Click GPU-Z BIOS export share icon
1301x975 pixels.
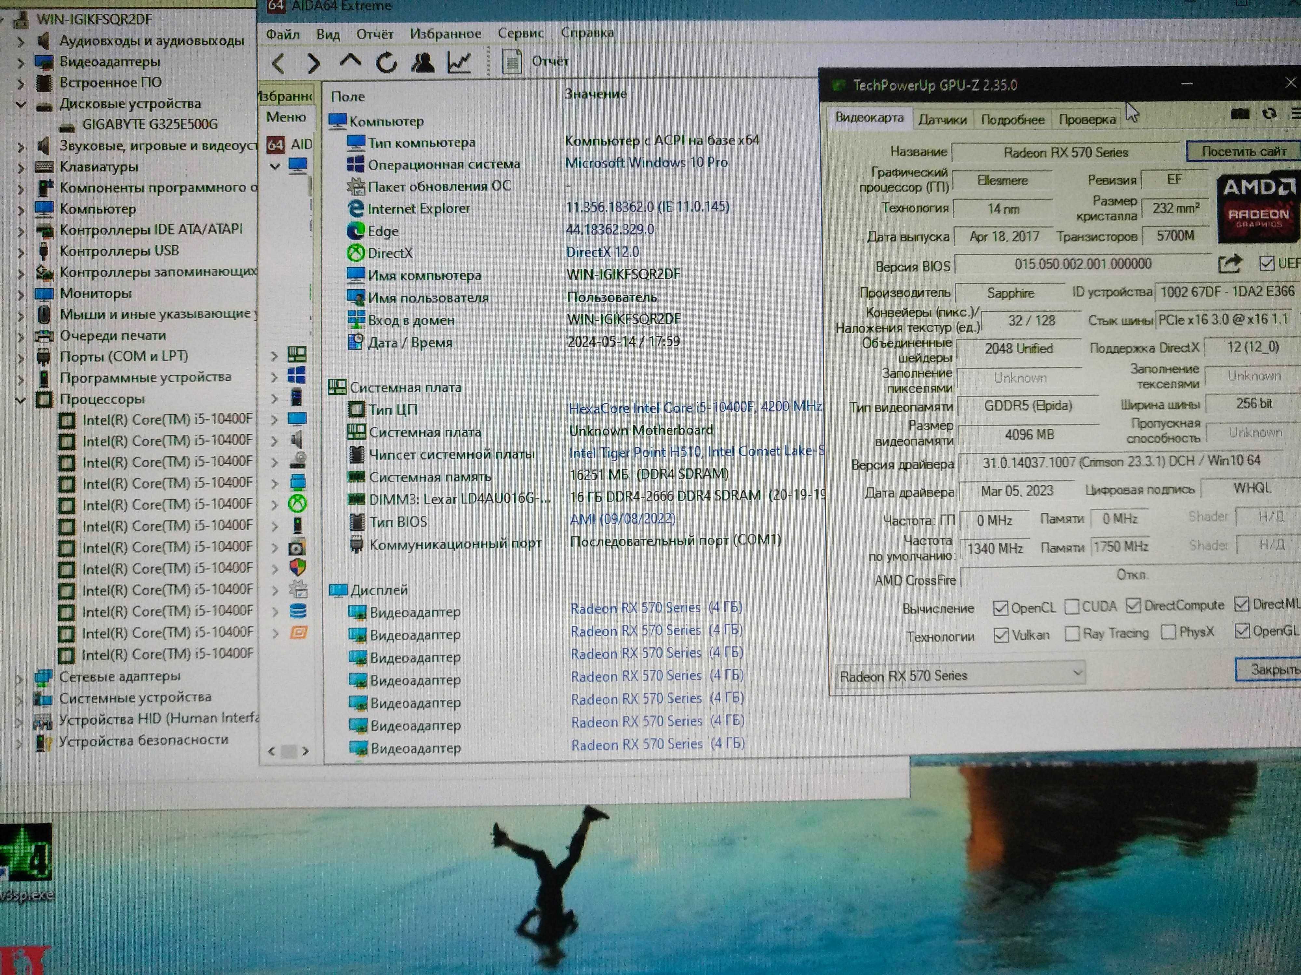[1230, 264]
